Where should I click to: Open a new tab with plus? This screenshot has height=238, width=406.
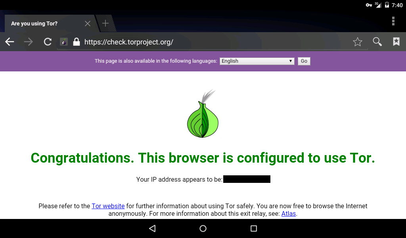(x=105, y=23)
